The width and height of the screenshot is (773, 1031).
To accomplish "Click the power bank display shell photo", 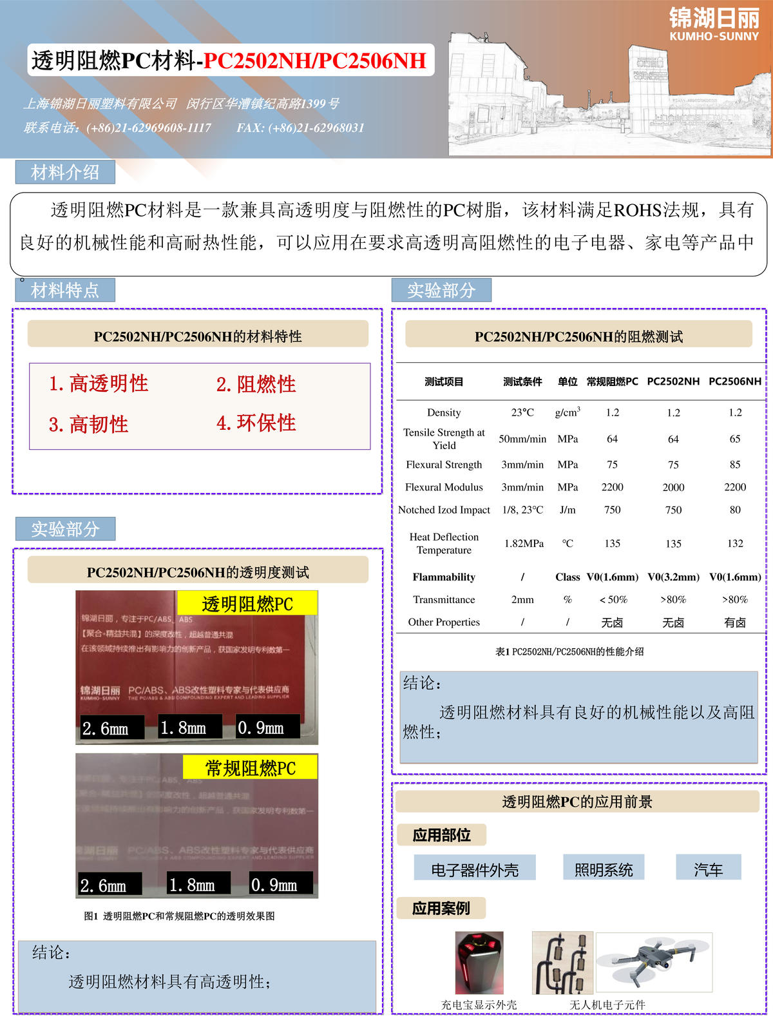I will click(479, 963).
